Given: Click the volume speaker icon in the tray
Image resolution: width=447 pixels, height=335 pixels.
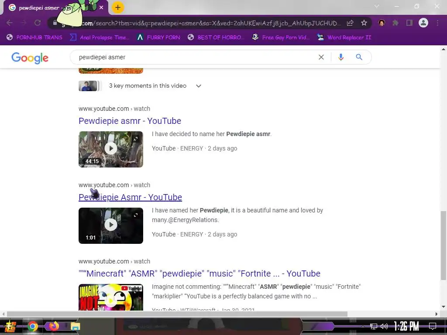Looking at the screenshot, I should [x=384, y=326].
